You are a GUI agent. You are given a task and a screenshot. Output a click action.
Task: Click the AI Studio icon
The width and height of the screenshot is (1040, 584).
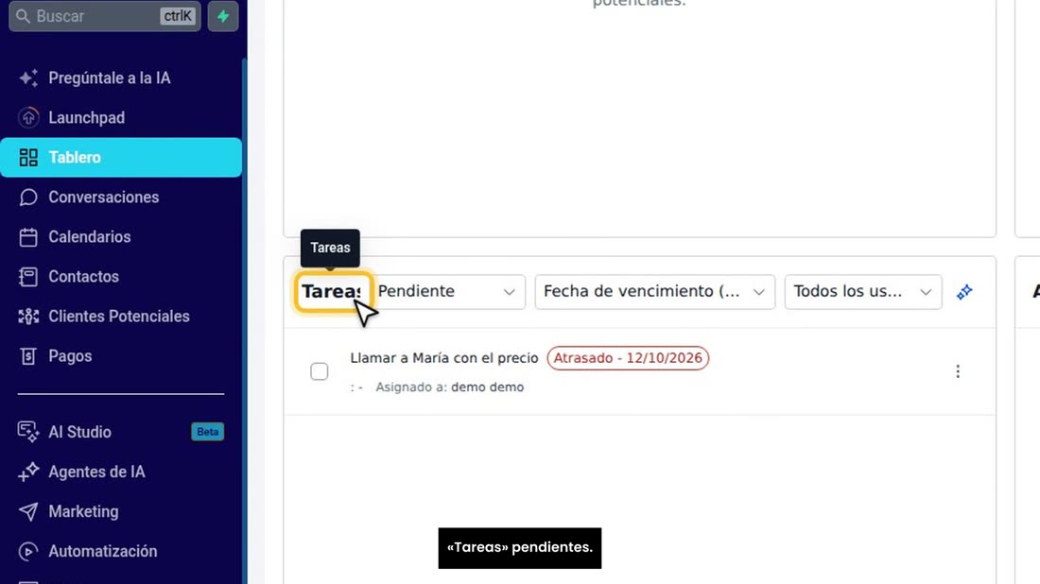[27, 432]
